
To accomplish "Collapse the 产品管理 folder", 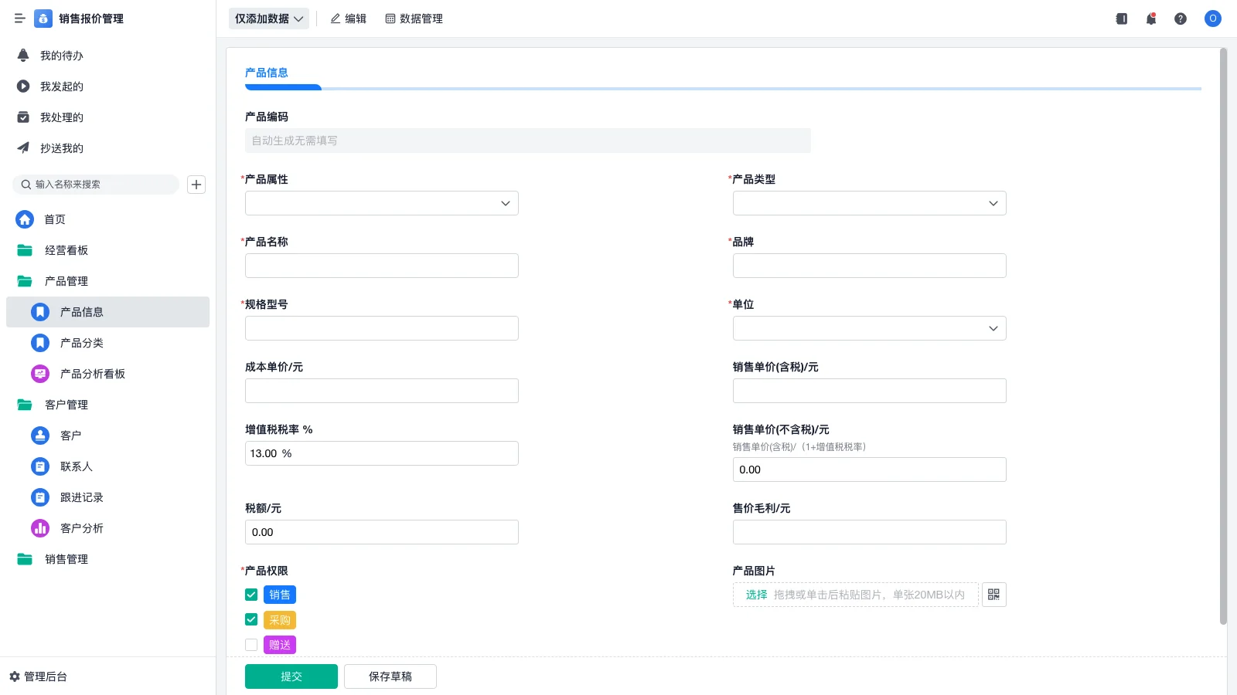I will tap(107, 281).
